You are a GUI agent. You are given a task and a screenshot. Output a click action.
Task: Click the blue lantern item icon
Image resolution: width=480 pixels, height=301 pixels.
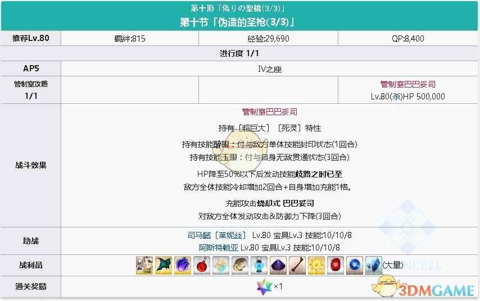(259, 265)
